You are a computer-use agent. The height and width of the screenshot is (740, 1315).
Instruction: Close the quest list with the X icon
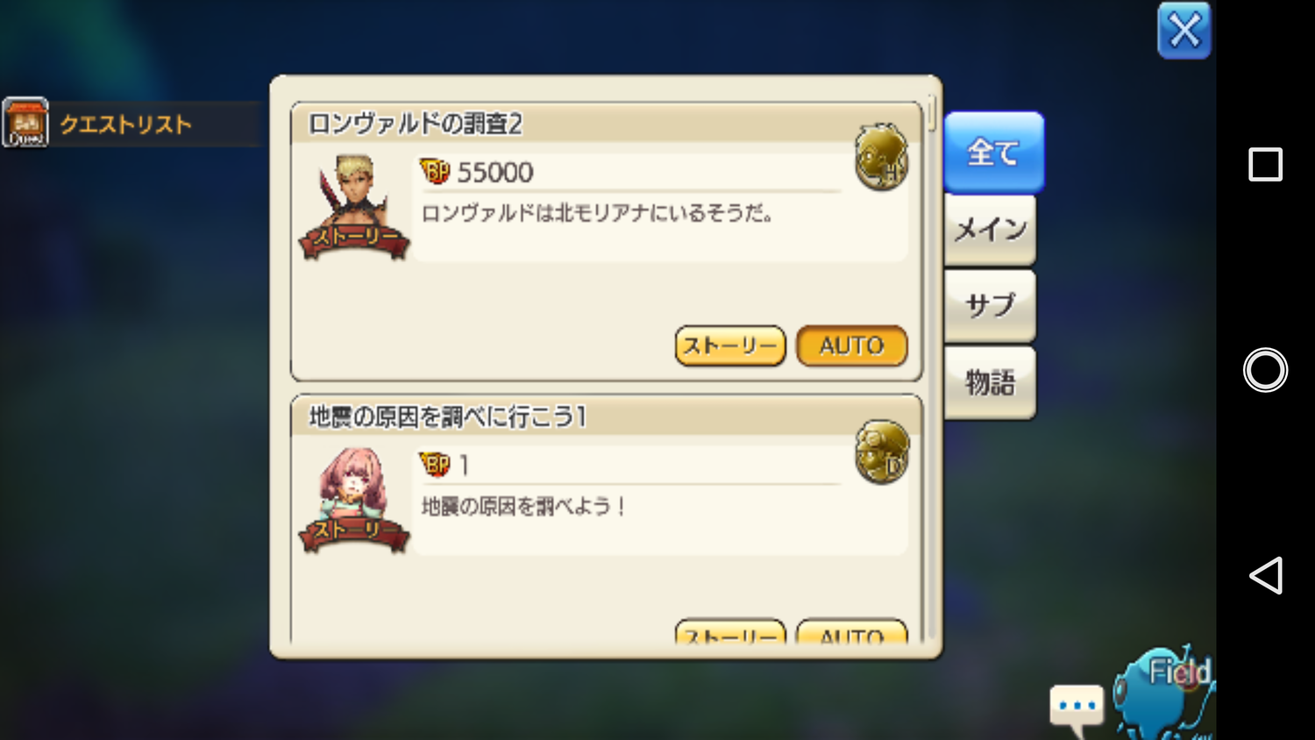click(x=1183, y=31)
